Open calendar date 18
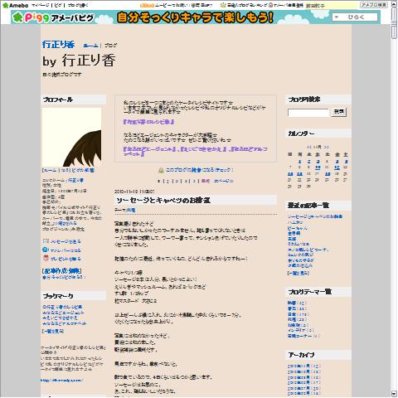398x398 pixels. pos(328,174)
